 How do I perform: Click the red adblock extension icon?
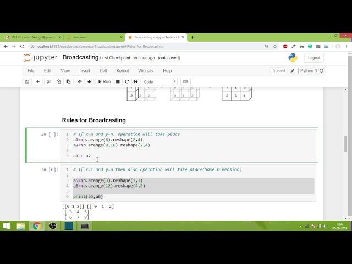(x=285, y=46)
